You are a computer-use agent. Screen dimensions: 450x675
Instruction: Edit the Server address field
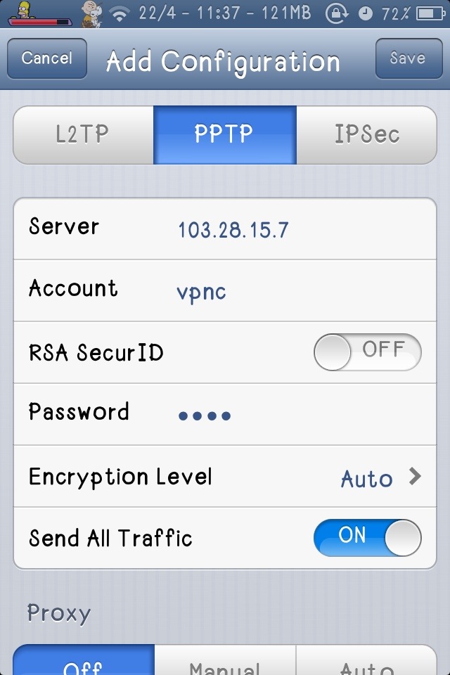pos(225,229)
